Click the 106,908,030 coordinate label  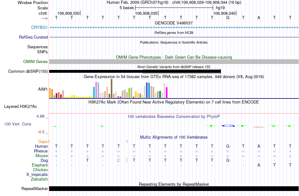[69, 13]
